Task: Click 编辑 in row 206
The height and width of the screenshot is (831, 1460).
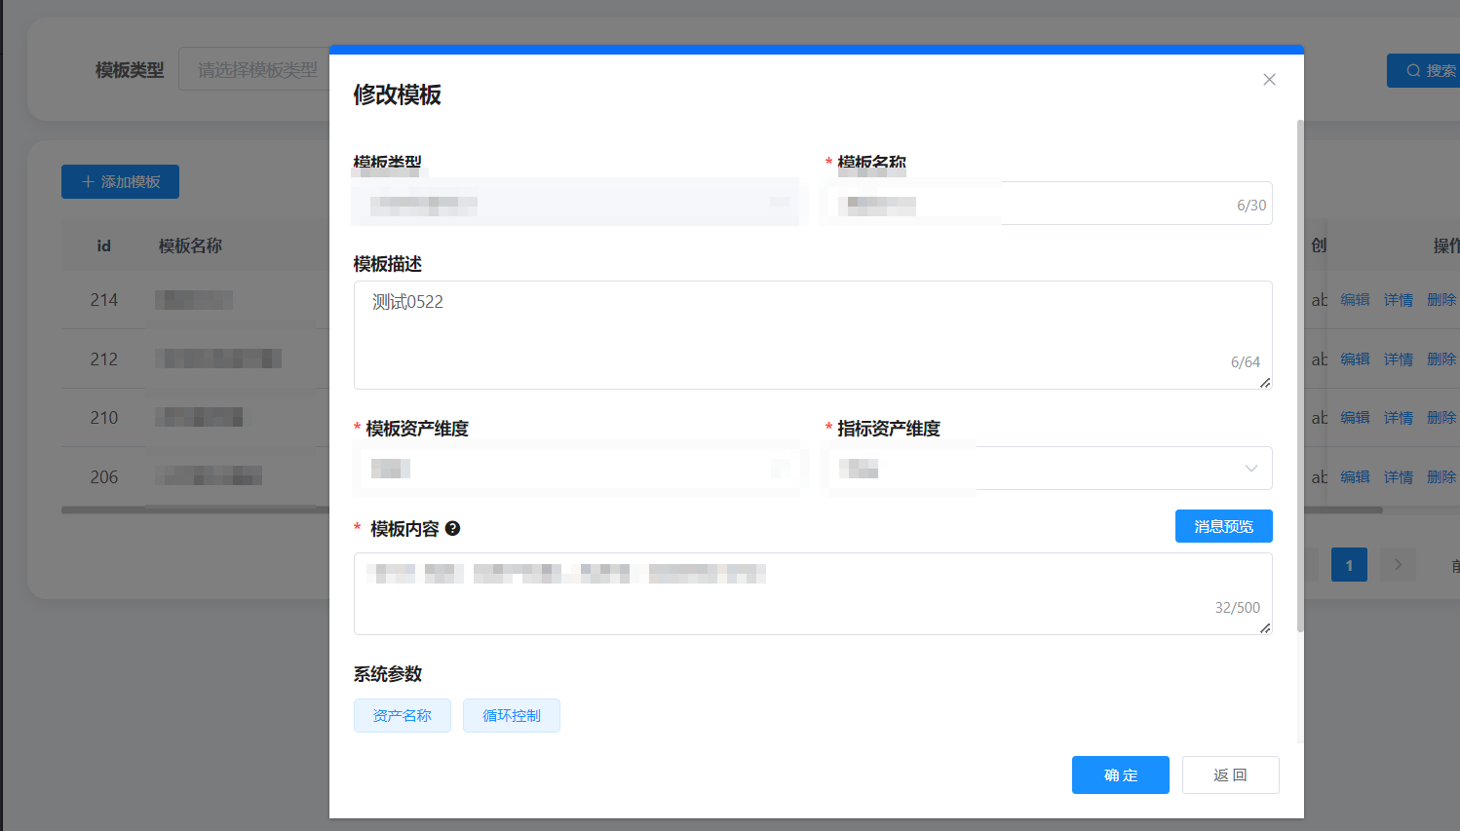Action: [1355, 477]
